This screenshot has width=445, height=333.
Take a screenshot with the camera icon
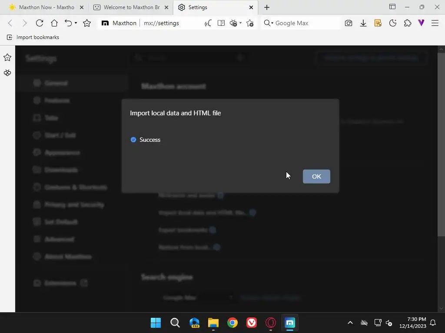tap(349, 23)
